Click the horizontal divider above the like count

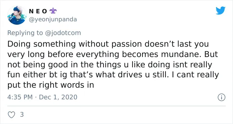pos(116,106)
